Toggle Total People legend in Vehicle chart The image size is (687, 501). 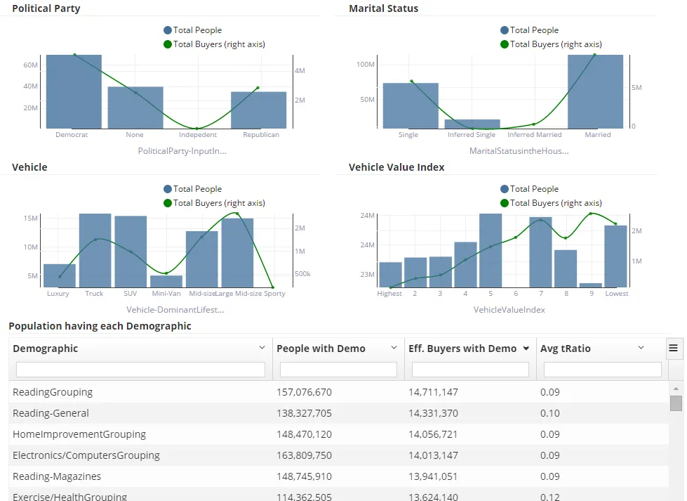point(193,188)
